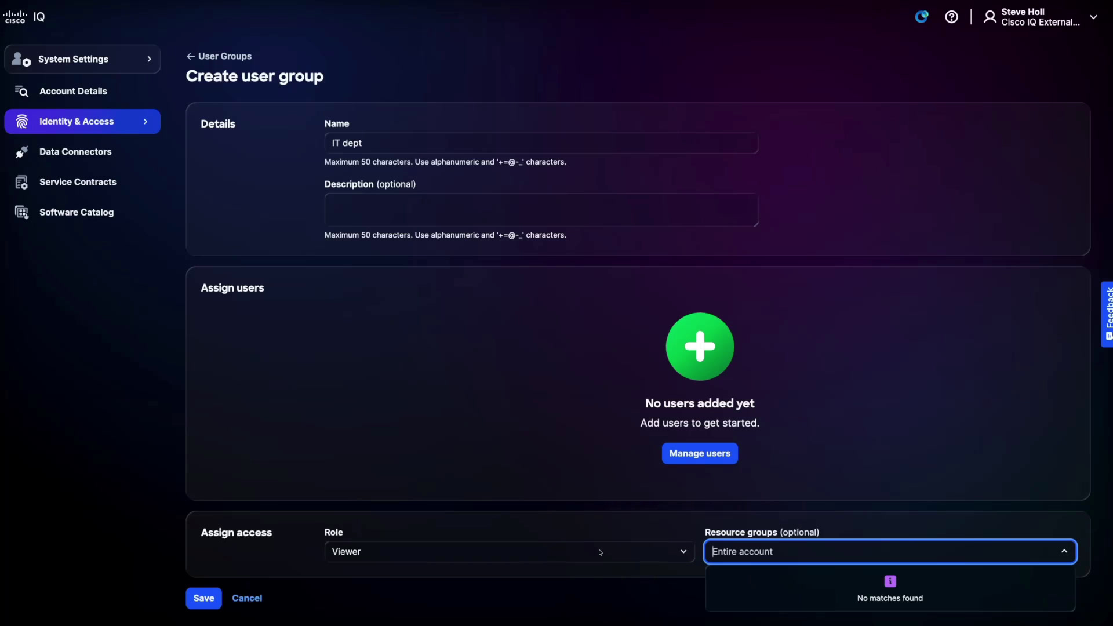The image size is (1113, 626).
Task: Click the Cisco IQ logo
Action: [24, 17]
